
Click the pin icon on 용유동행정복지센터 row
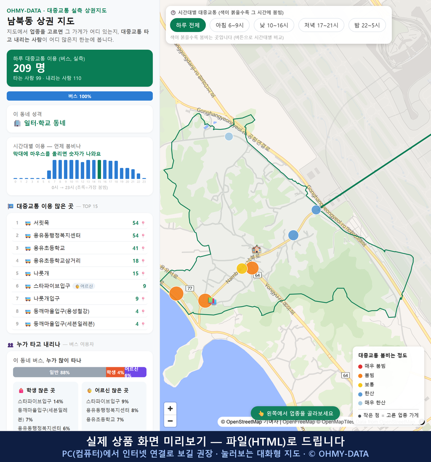pos(143,236)
